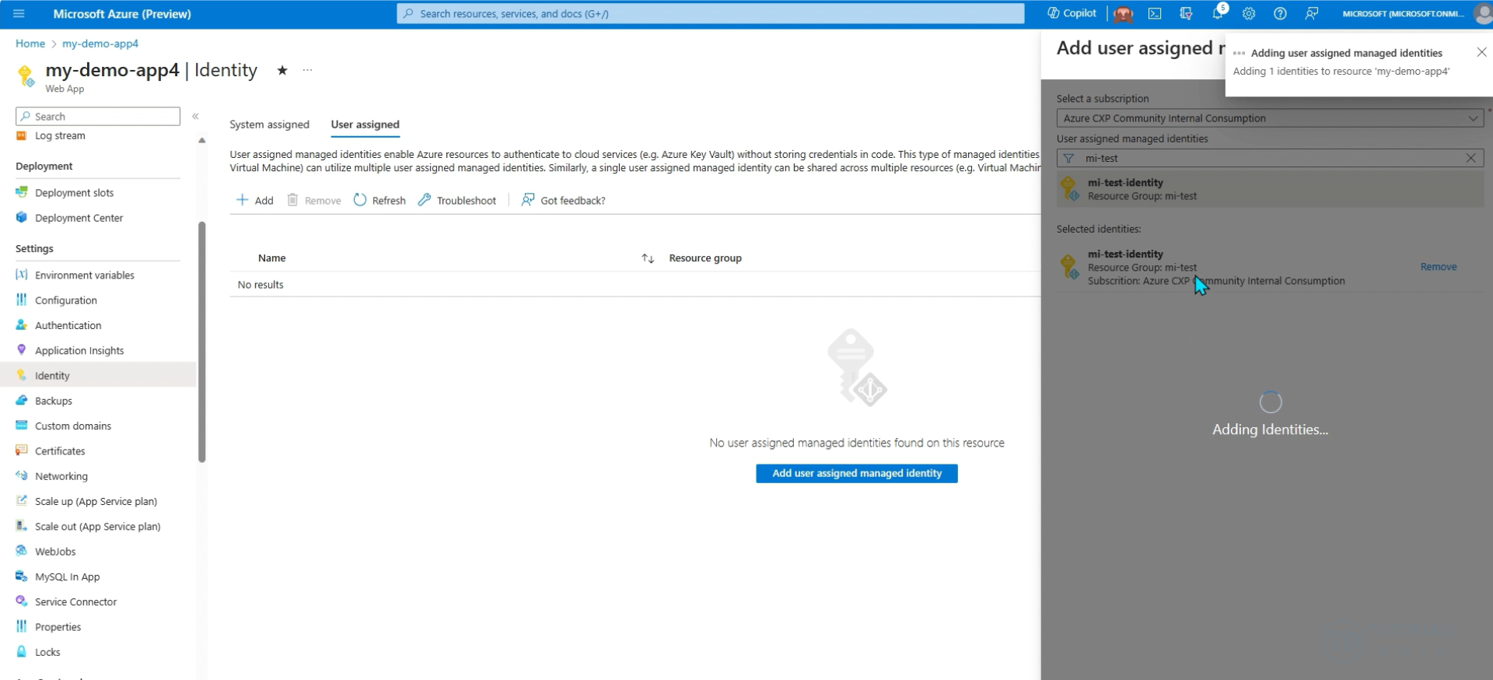This screenshot has height=680, width=1493.
Task: Click the global search resources field
Action: tap(710, 14)
